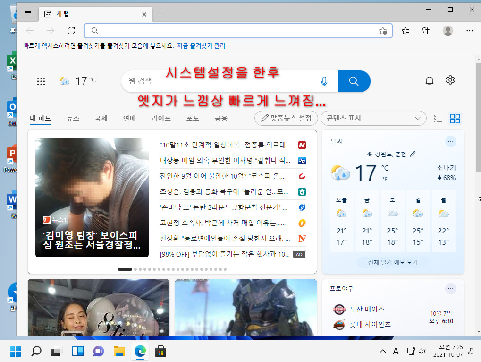Start voice search with microphone icon

(x=324, y=81)
